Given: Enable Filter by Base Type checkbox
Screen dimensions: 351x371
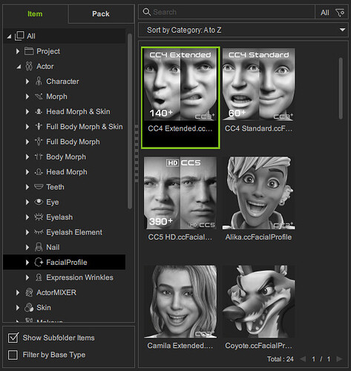Looking at the screenshot, I should click(x=13, y=355).
